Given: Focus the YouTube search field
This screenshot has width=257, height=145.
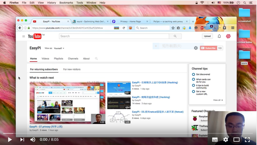Looking at the screenshot, I should click(114, 36).
